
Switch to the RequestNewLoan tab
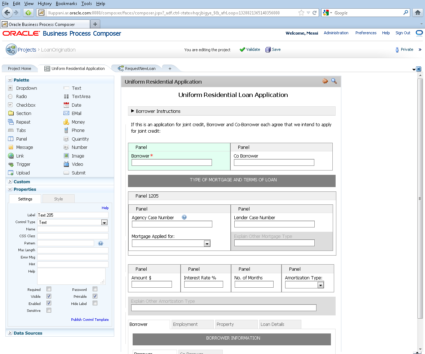point(140,68)
